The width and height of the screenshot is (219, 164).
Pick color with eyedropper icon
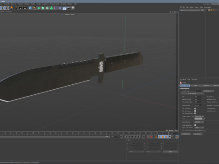coord(204,119)
